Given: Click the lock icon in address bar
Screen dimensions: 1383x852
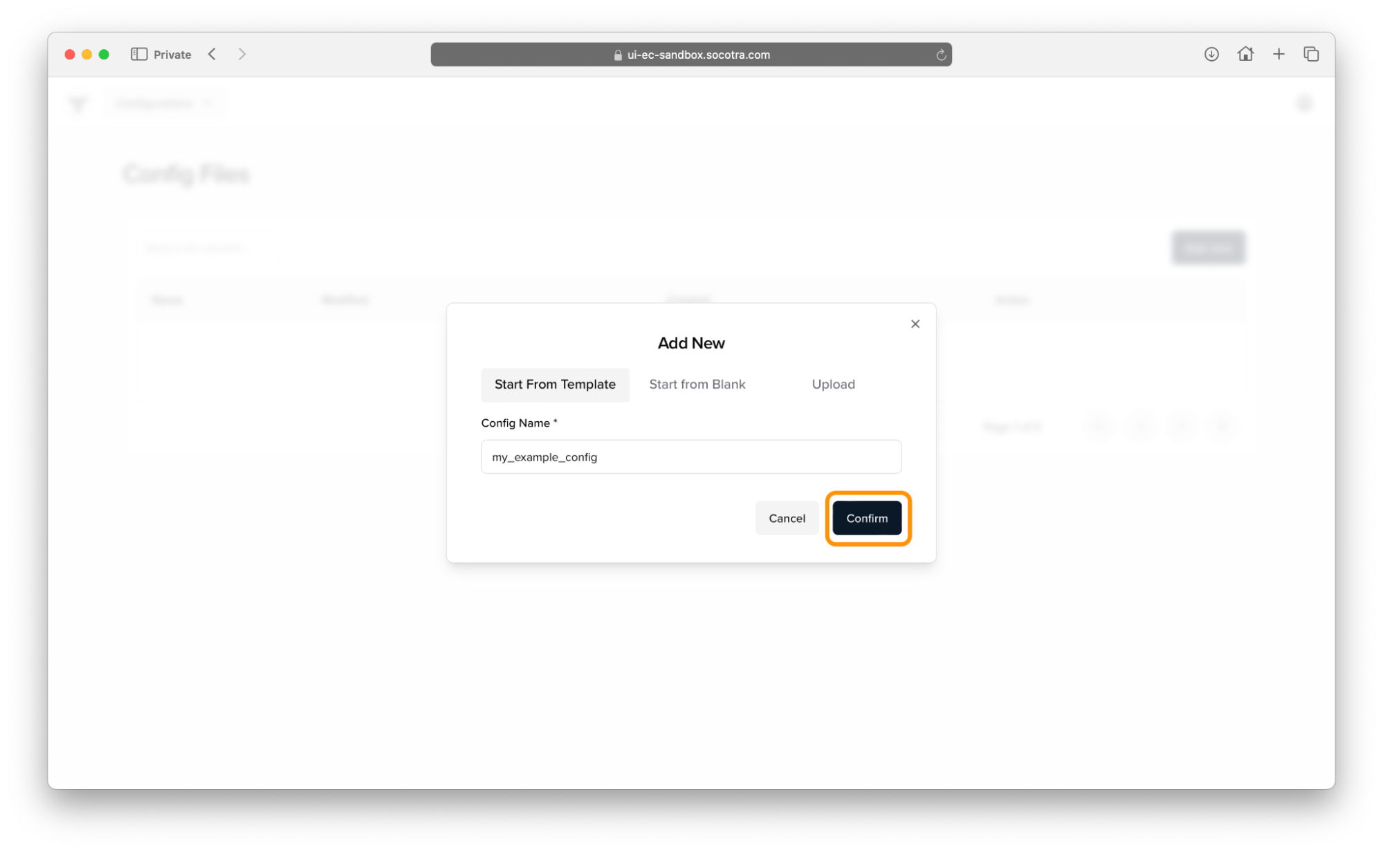Looking at the screenshot, I should (x=618, y=55).
